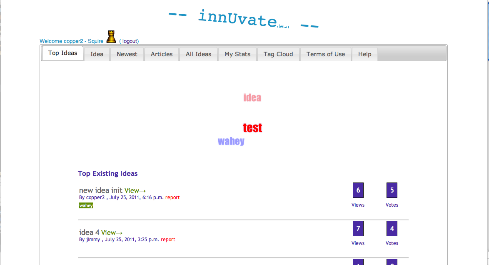
Task: Click the 'wahey' tag in the cloud
Action: point(231,141)
